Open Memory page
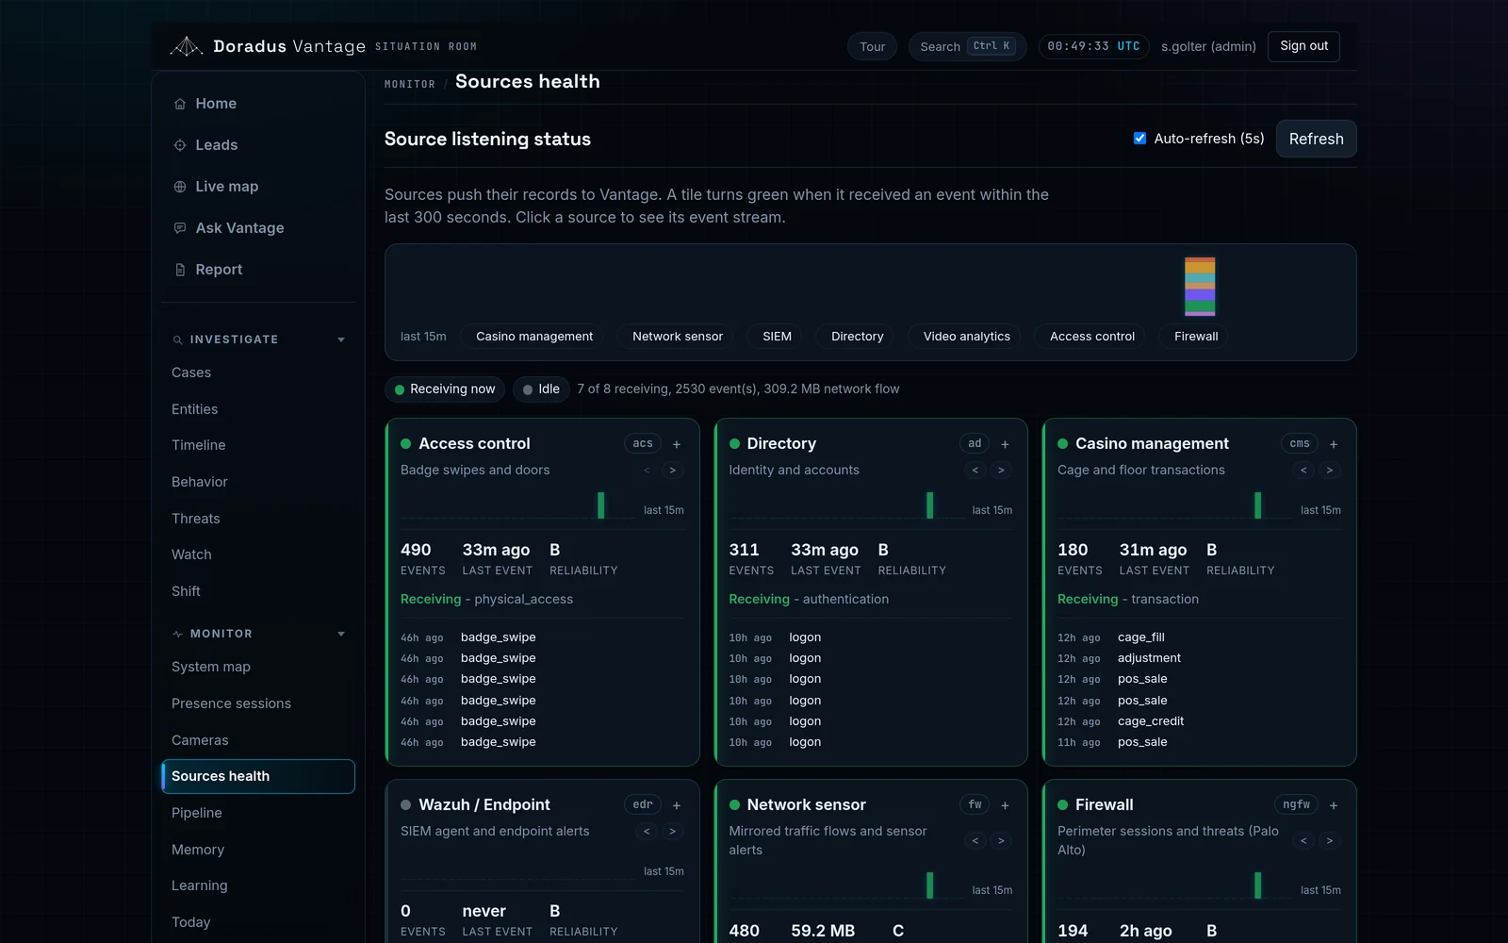1508x943 pixels. point(258,850)
